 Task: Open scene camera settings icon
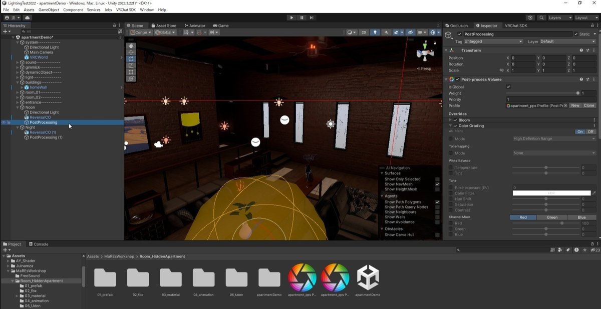coord(423,32)
